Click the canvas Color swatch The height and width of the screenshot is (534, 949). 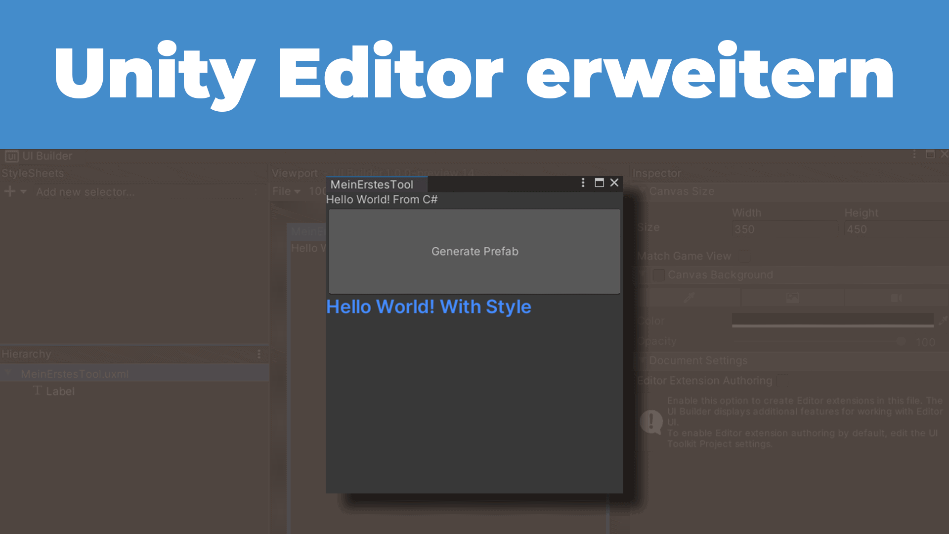pos(832,320)
